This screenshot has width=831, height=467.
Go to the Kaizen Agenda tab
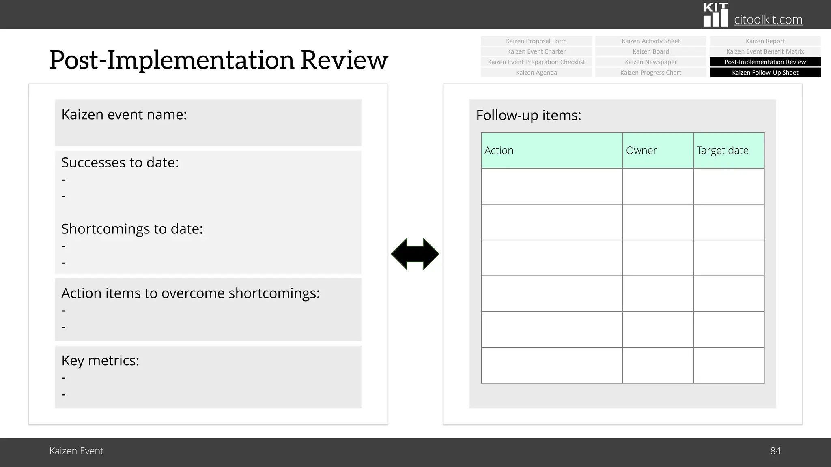[536, 73]
